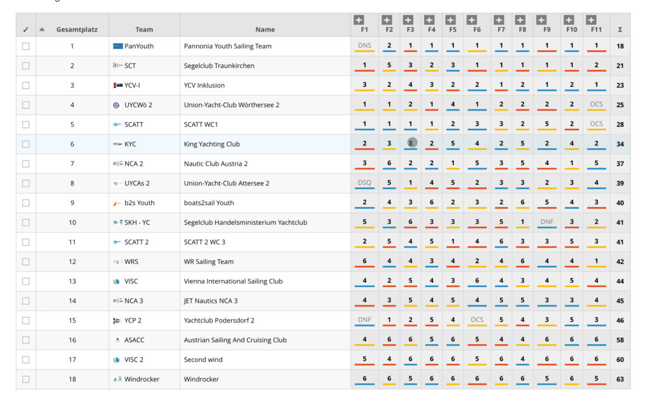Check the box for KYC row
This screenshot has width=650, height=400.
25,144
